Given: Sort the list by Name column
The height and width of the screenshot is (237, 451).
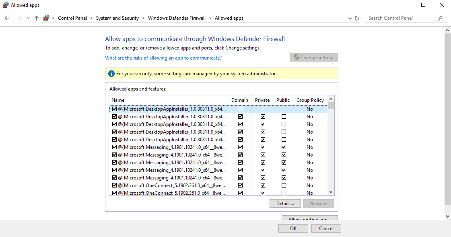Looking at the screenshot, I should (x=168, y=100).
